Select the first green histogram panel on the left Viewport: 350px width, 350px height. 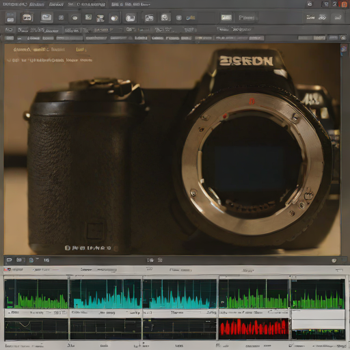(x=36, y=294)
